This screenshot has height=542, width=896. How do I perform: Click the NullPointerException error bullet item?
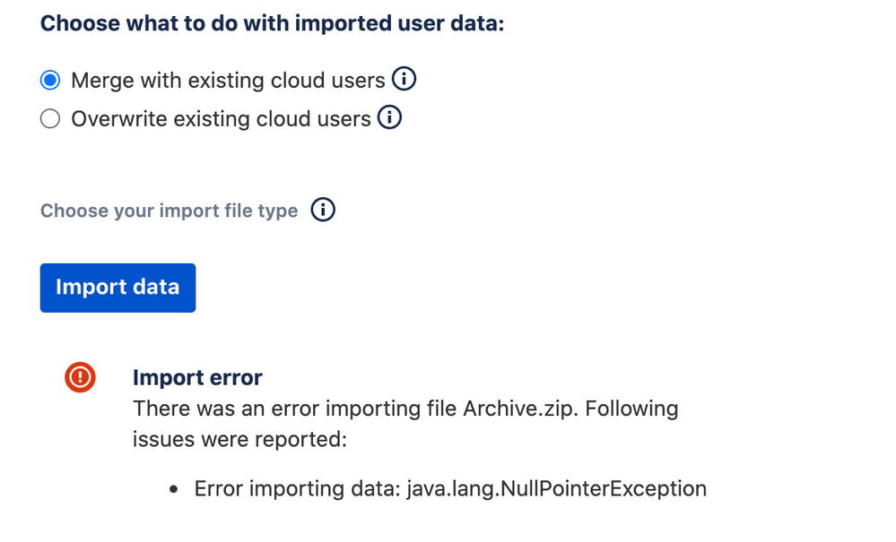point(448,488)
